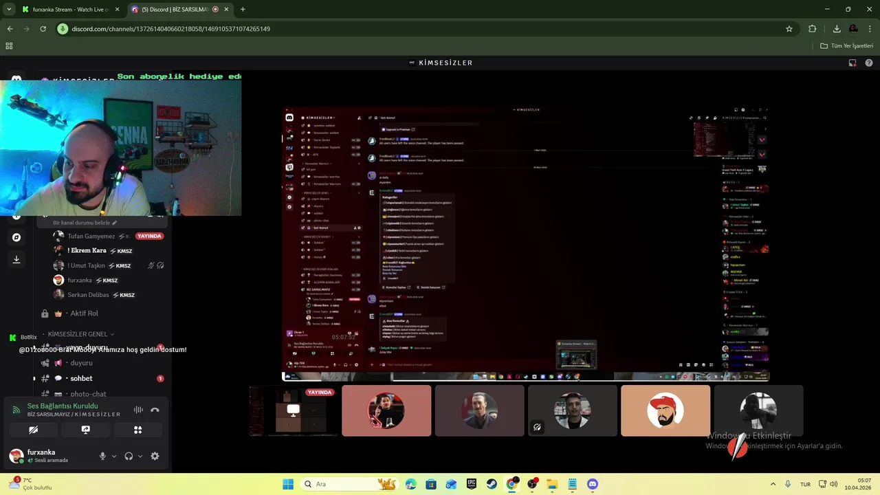Click YAYINDA badge next to Tufan Gamyemez
Image resolution: width=880 pixels, height=495 pixels.
[149, 236]
